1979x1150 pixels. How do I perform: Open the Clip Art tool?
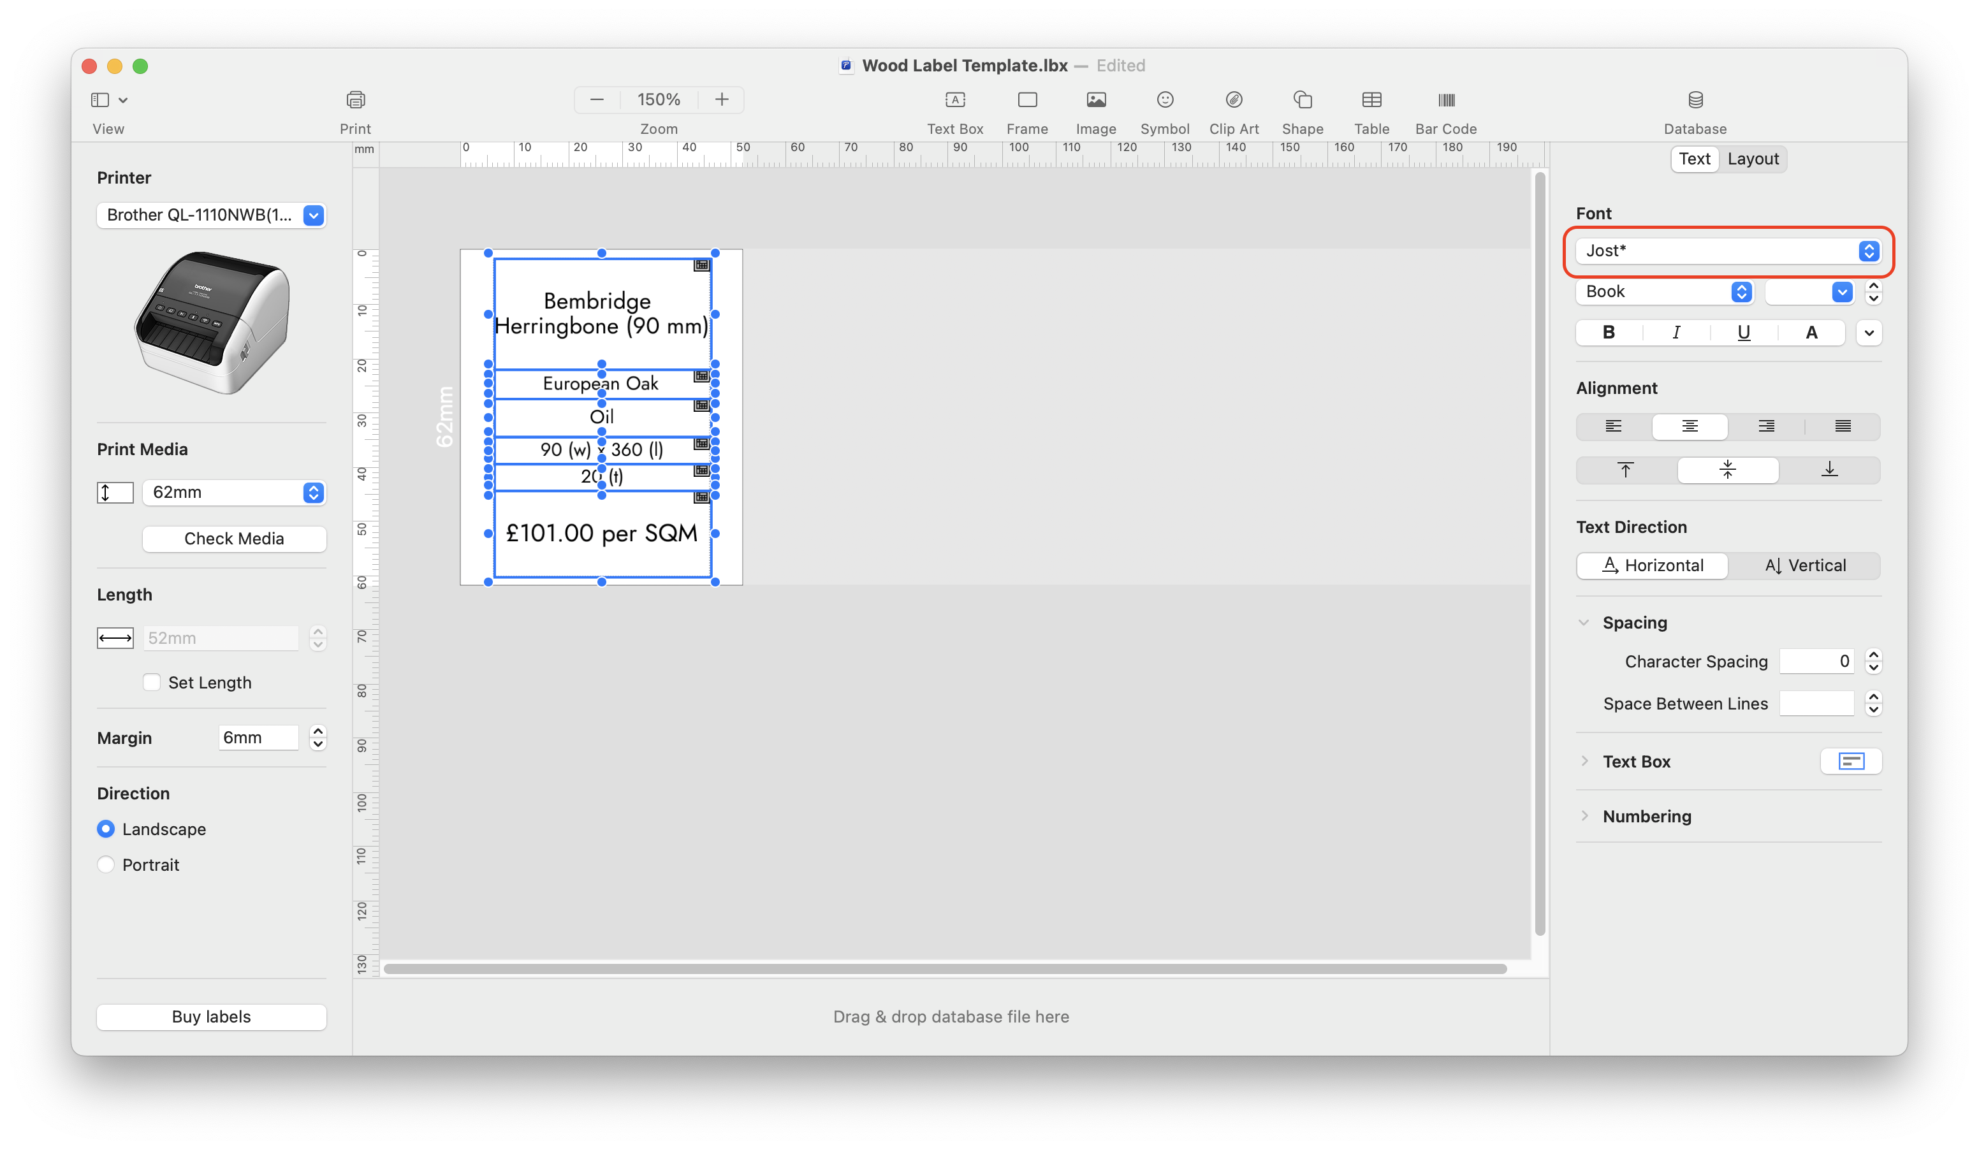pyautogui.click(x=1233, y=99)
